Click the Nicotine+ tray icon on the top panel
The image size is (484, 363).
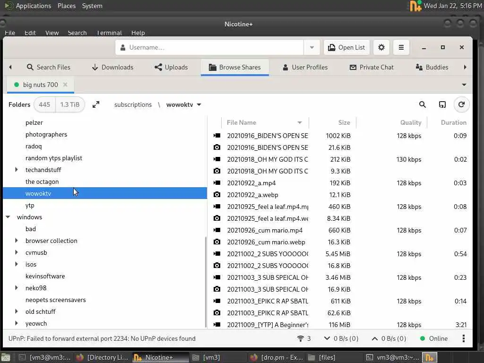click(x=415, y=6)
